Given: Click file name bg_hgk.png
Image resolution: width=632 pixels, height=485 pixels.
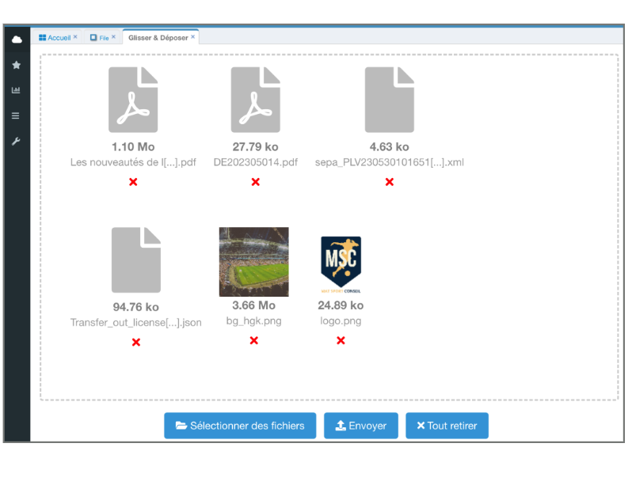Looking at the screenshot, I should click(254, 321).
